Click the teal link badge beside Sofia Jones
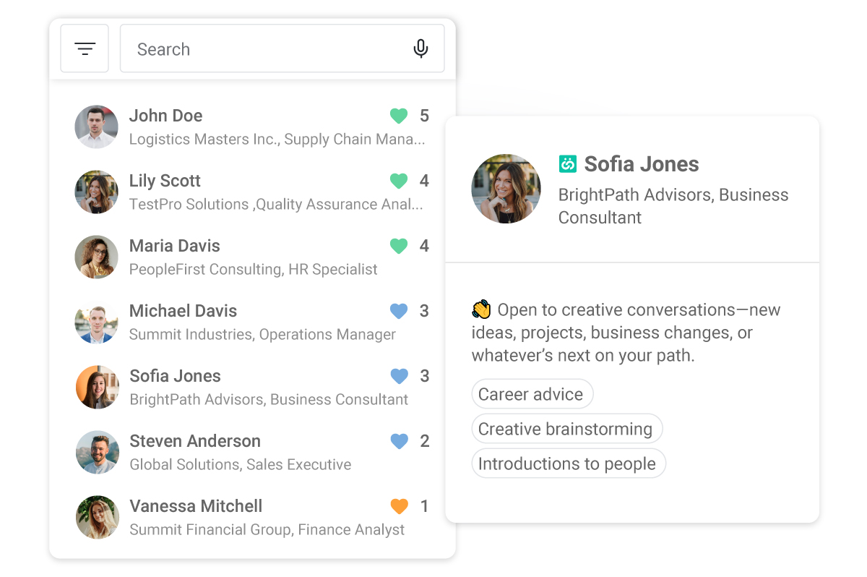 567,164
